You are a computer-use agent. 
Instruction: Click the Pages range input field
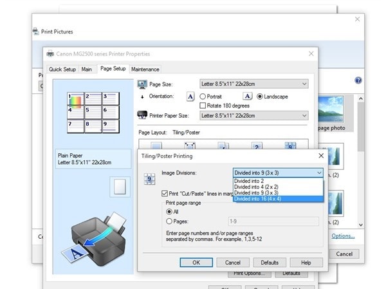[273, 221]
